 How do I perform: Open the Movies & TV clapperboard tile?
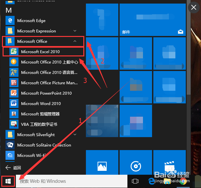tap(170, 162)
